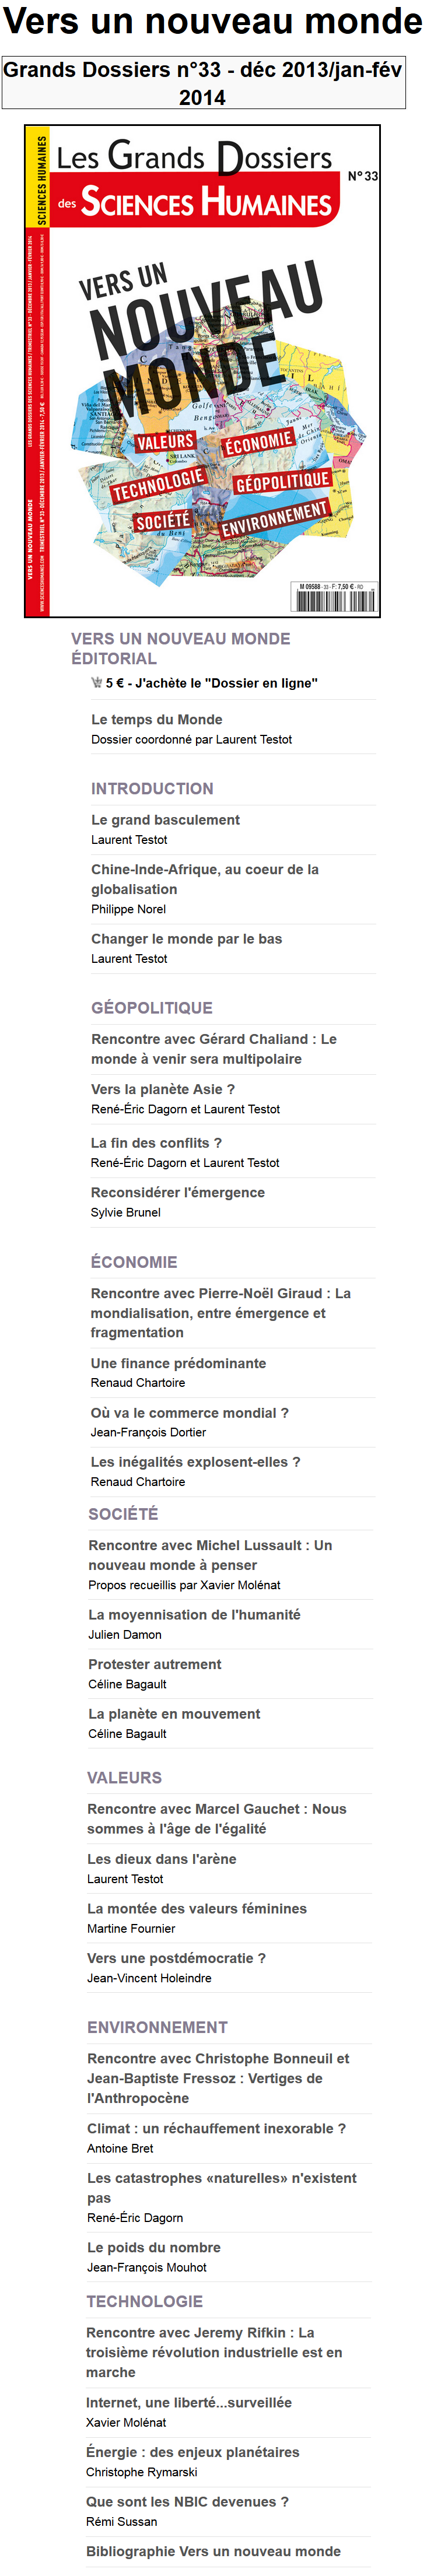The width and height of the screenshot is (434, 2576).
Task: Click the shopping cart icon beside 5 €
Action: tap(97, 683)
